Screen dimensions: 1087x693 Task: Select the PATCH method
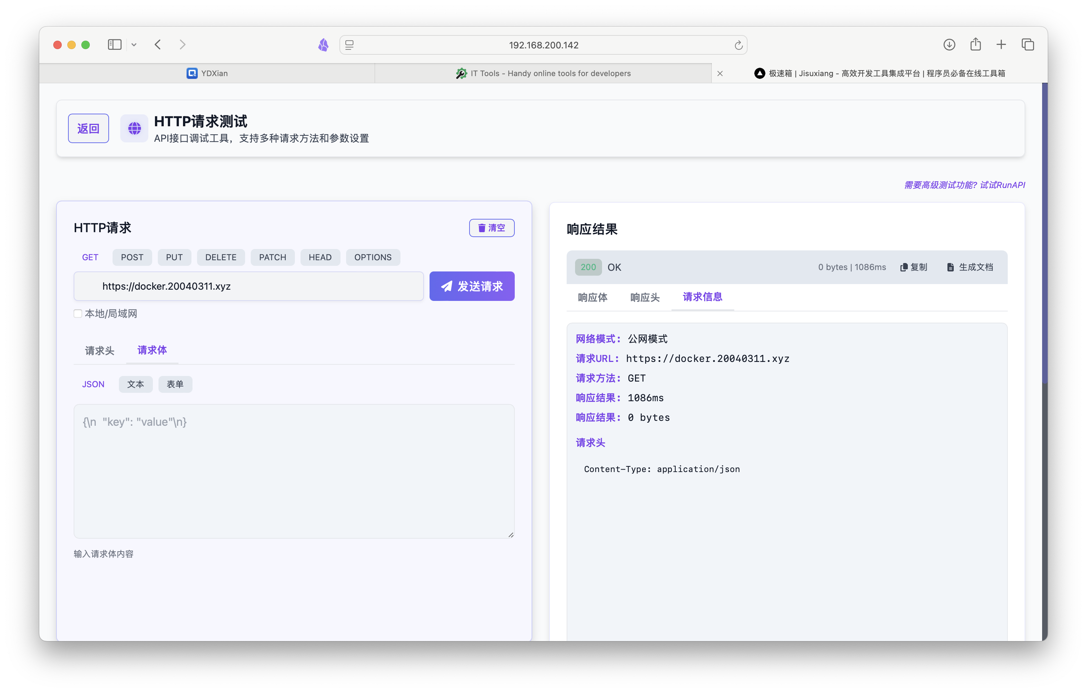[x=272, y=257]
